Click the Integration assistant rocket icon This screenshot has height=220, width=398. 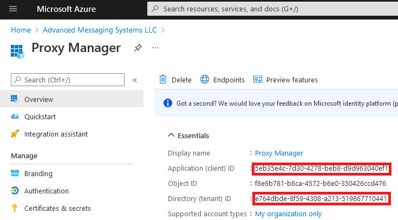[15, 134]
